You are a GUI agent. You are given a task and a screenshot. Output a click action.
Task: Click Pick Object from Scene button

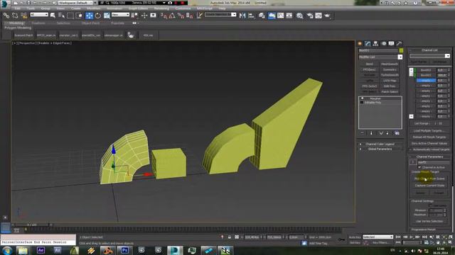pos(429,178)
